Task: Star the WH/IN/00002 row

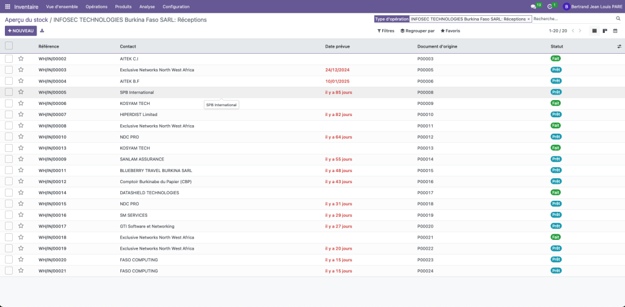Action: [x=21, y=59]
